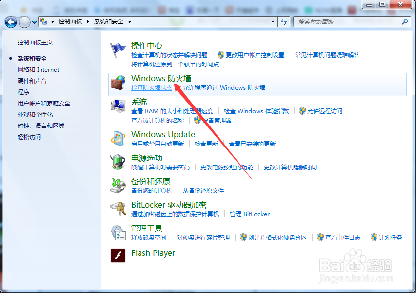The height and width of the screenshot is (293, 416).
Task: Click the shield icon beside 计划任务
Action: [374, 237]
